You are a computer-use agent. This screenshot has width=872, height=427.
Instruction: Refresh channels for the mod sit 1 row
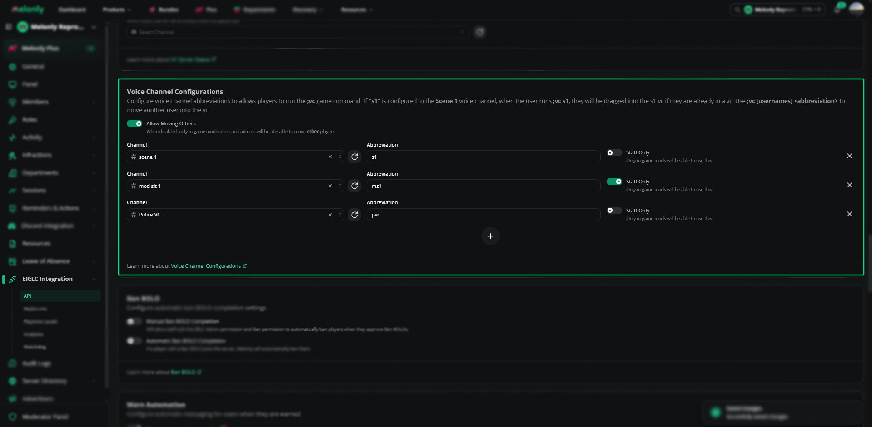click(x=354, y=186)
